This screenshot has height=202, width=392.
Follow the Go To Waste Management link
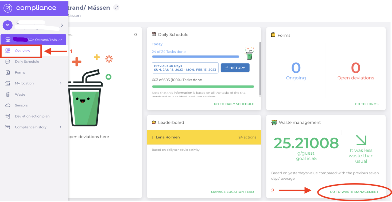(354, 192)
